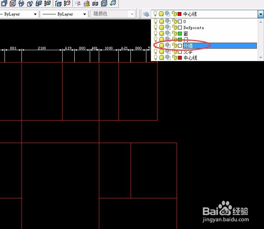This screenshot has width=264, height=229.
Task: Open the linetype ByLayer dropdown
Action: tap(84, 14)
